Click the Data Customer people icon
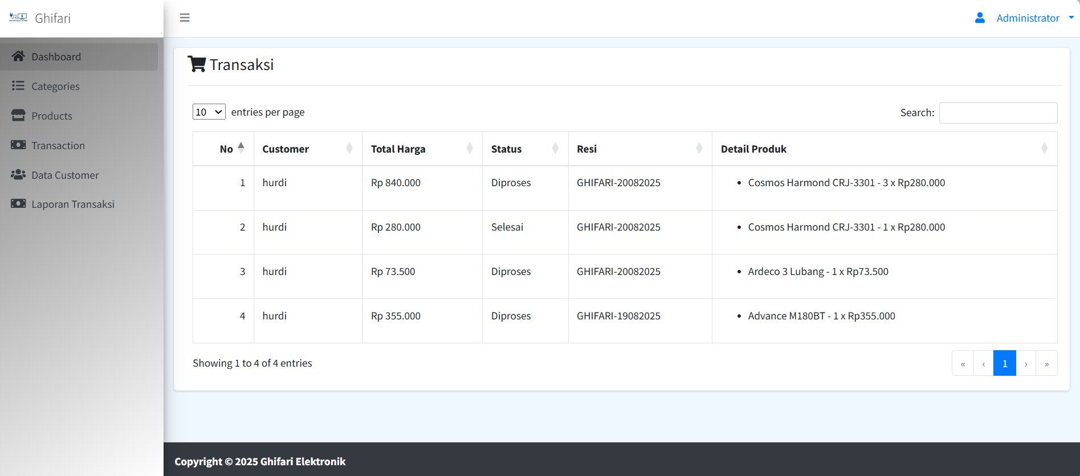Image resolution: width=1080 pixels, height=476 pixels. click(18, 175)
